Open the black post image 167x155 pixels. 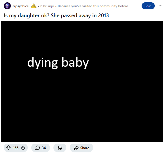tap(82, 81)
